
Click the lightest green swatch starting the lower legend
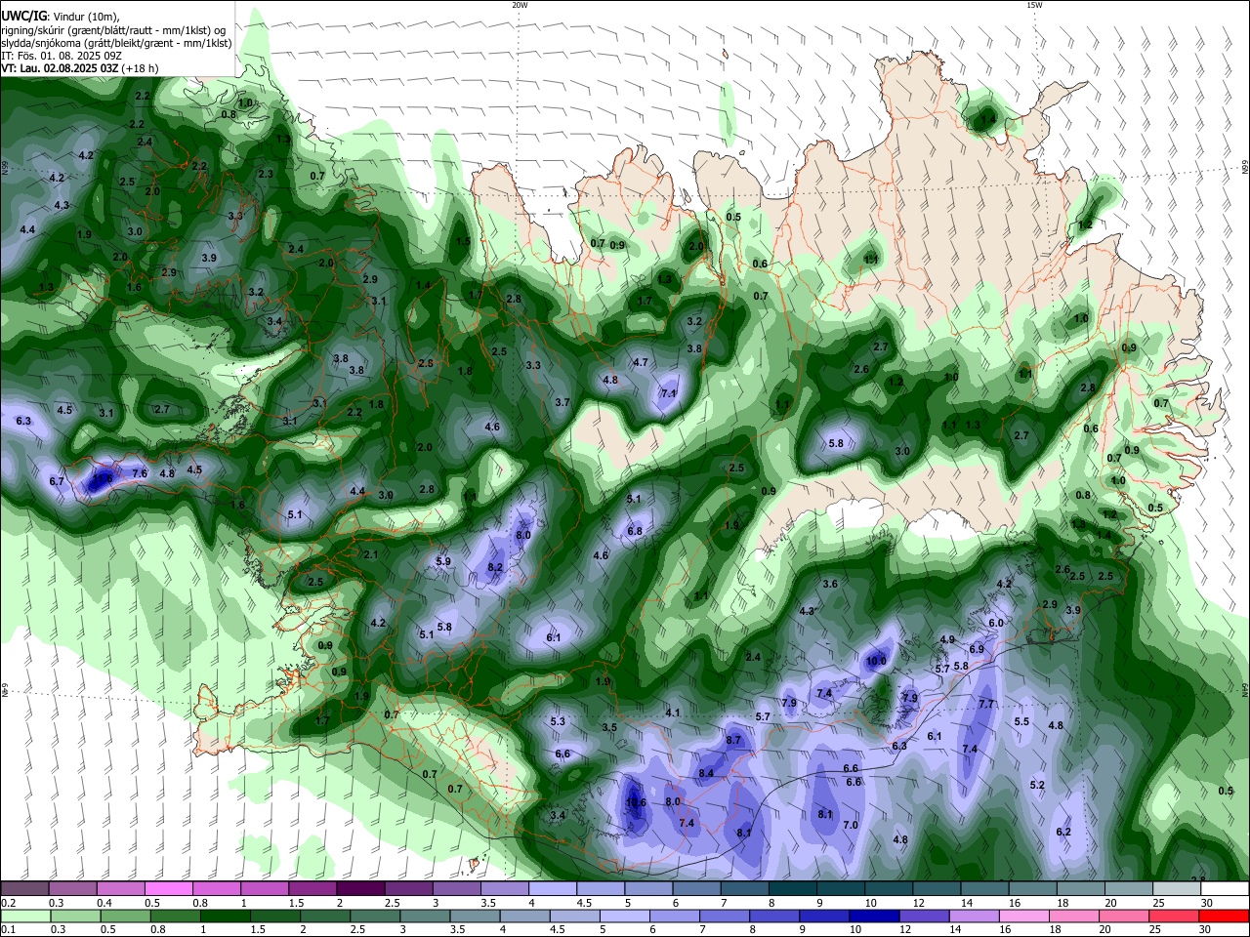pyautogui.click(x=24, y=917)
